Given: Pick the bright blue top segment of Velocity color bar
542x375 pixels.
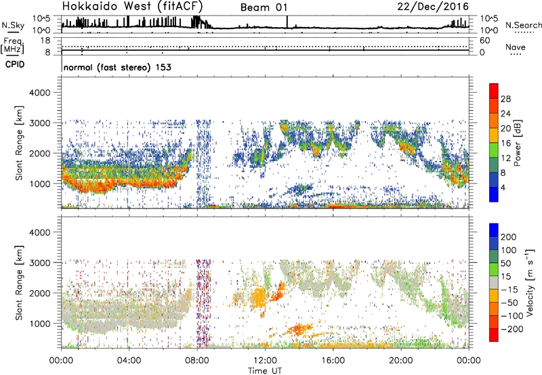Looking at the screenshot, I should tap(494, 230).
